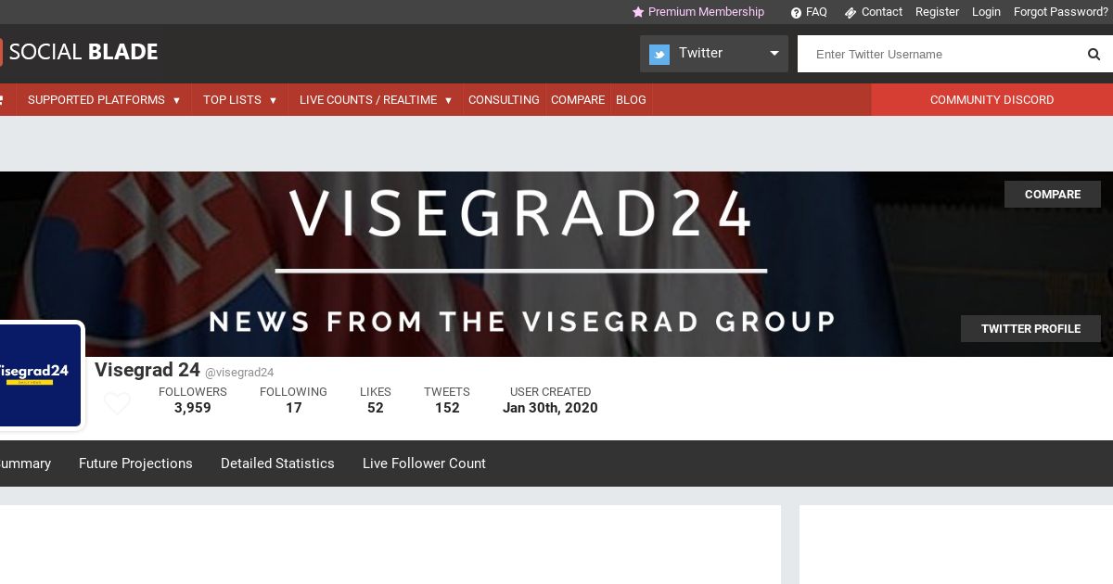
Task: Open the Consulting page
Action: 504,100
